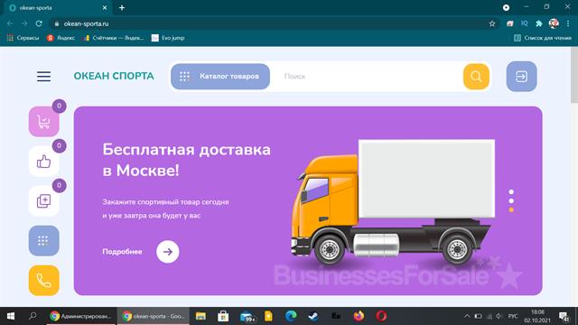
Task: Select the orange third banner slide dot
Action: coord(511,209)
